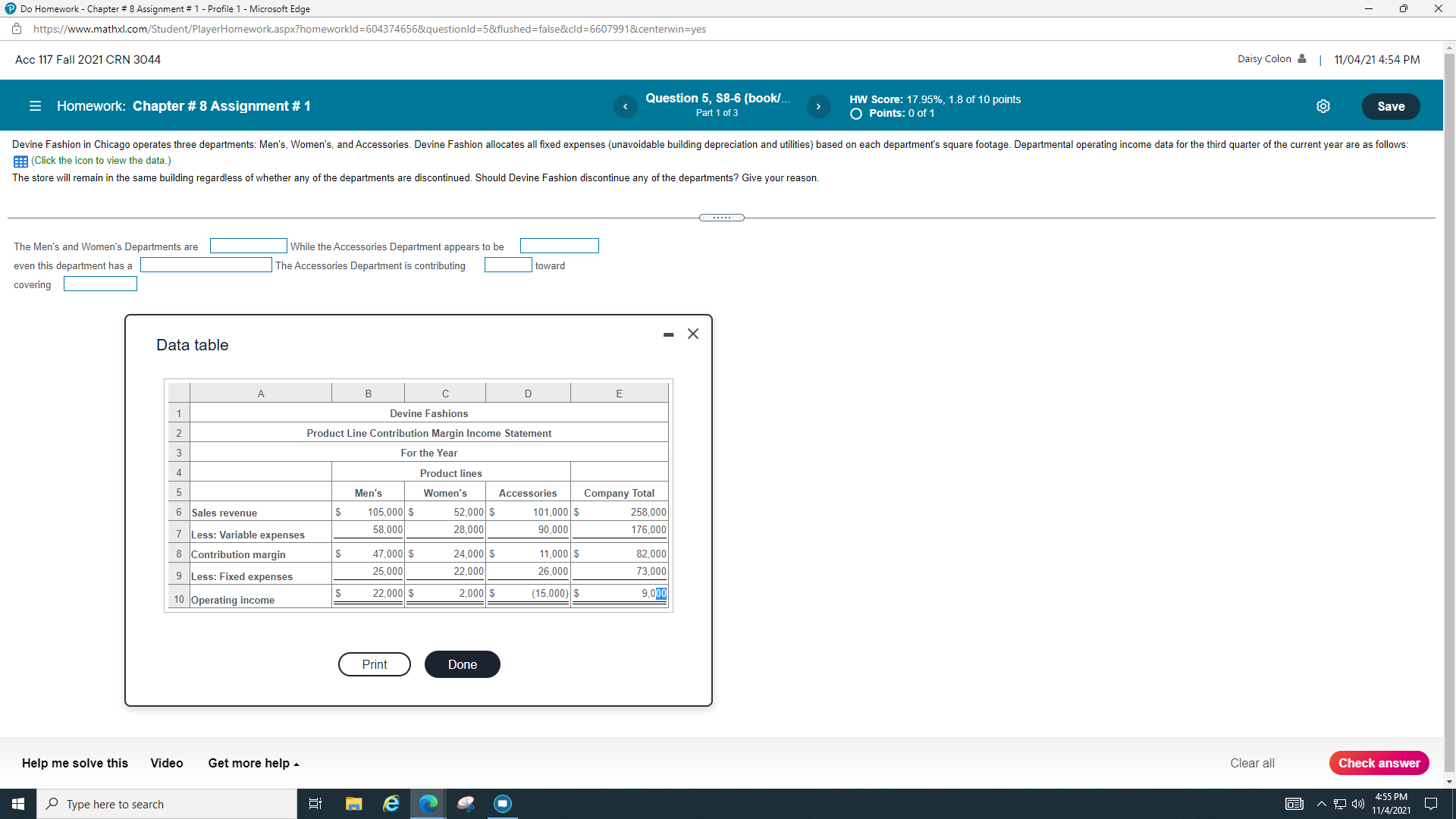
Task: Expand the Get more help menu
Action: 253,763
